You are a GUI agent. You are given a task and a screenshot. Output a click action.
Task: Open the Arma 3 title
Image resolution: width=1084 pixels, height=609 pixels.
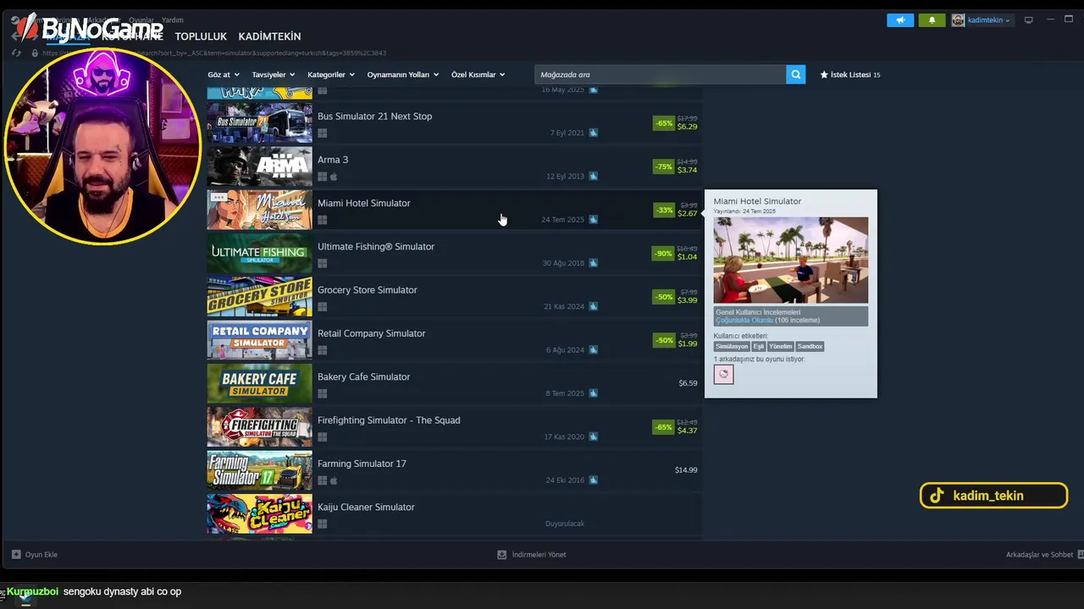tap(333, 159)
